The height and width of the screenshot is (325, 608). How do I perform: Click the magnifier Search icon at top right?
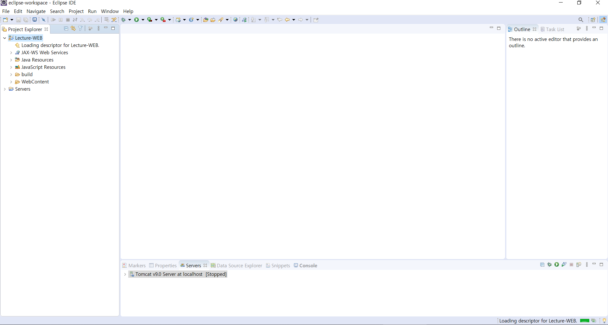tap(581, 20)
